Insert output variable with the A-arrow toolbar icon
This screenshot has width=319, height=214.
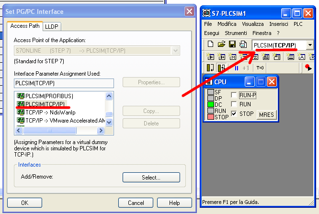pos(221,57)
